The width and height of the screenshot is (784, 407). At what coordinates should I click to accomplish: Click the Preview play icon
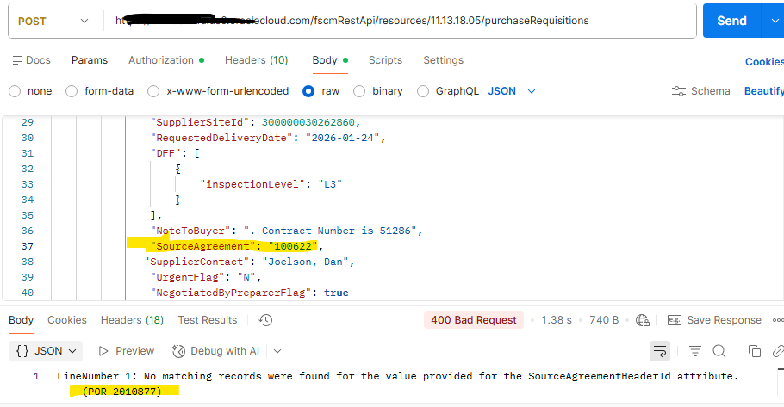pyautogui.click(x=103, y=351)
